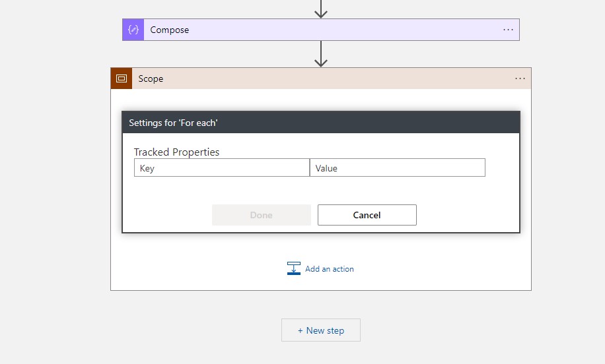
Task: Click the Add an action link text
Action: tap(329, 269)
